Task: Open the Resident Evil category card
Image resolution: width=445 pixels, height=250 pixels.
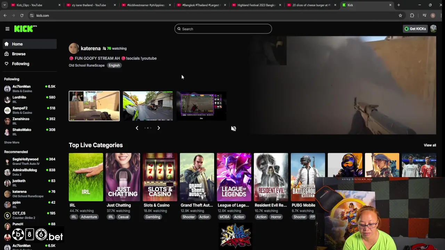Action: (x=271, y=177)
